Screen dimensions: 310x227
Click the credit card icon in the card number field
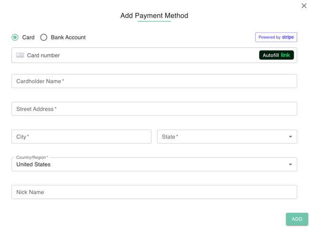[x=20, y=55]
